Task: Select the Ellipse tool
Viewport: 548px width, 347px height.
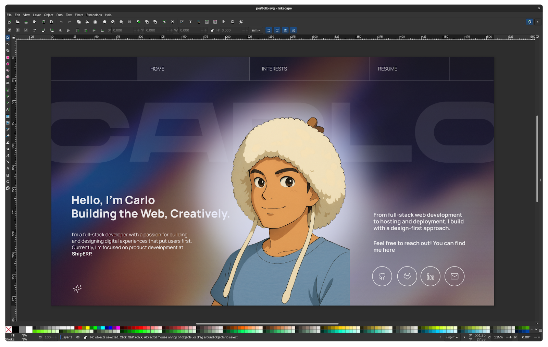Action: (x=8, y=64)
